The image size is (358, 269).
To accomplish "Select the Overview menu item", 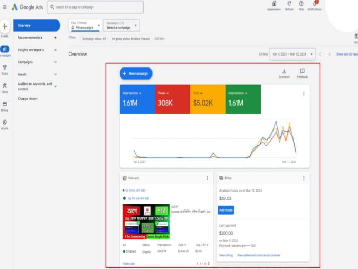I will [x=37, y=25].
